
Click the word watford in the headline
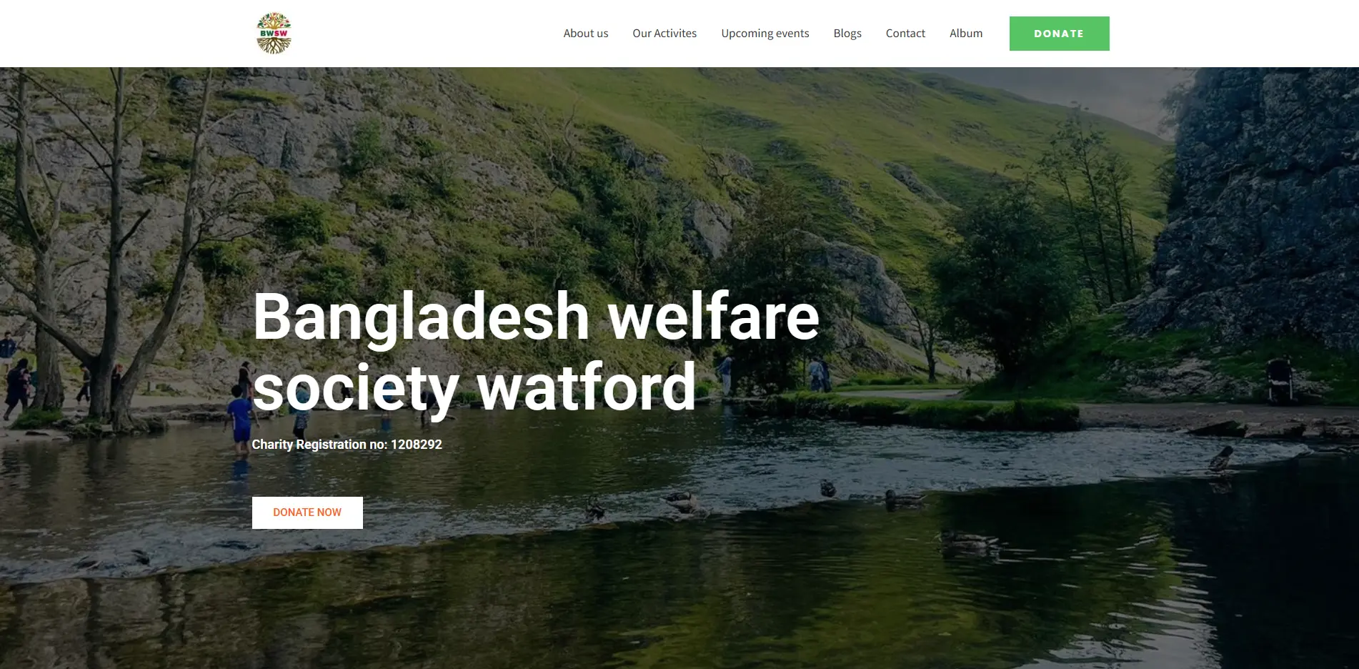coord(586,387)
